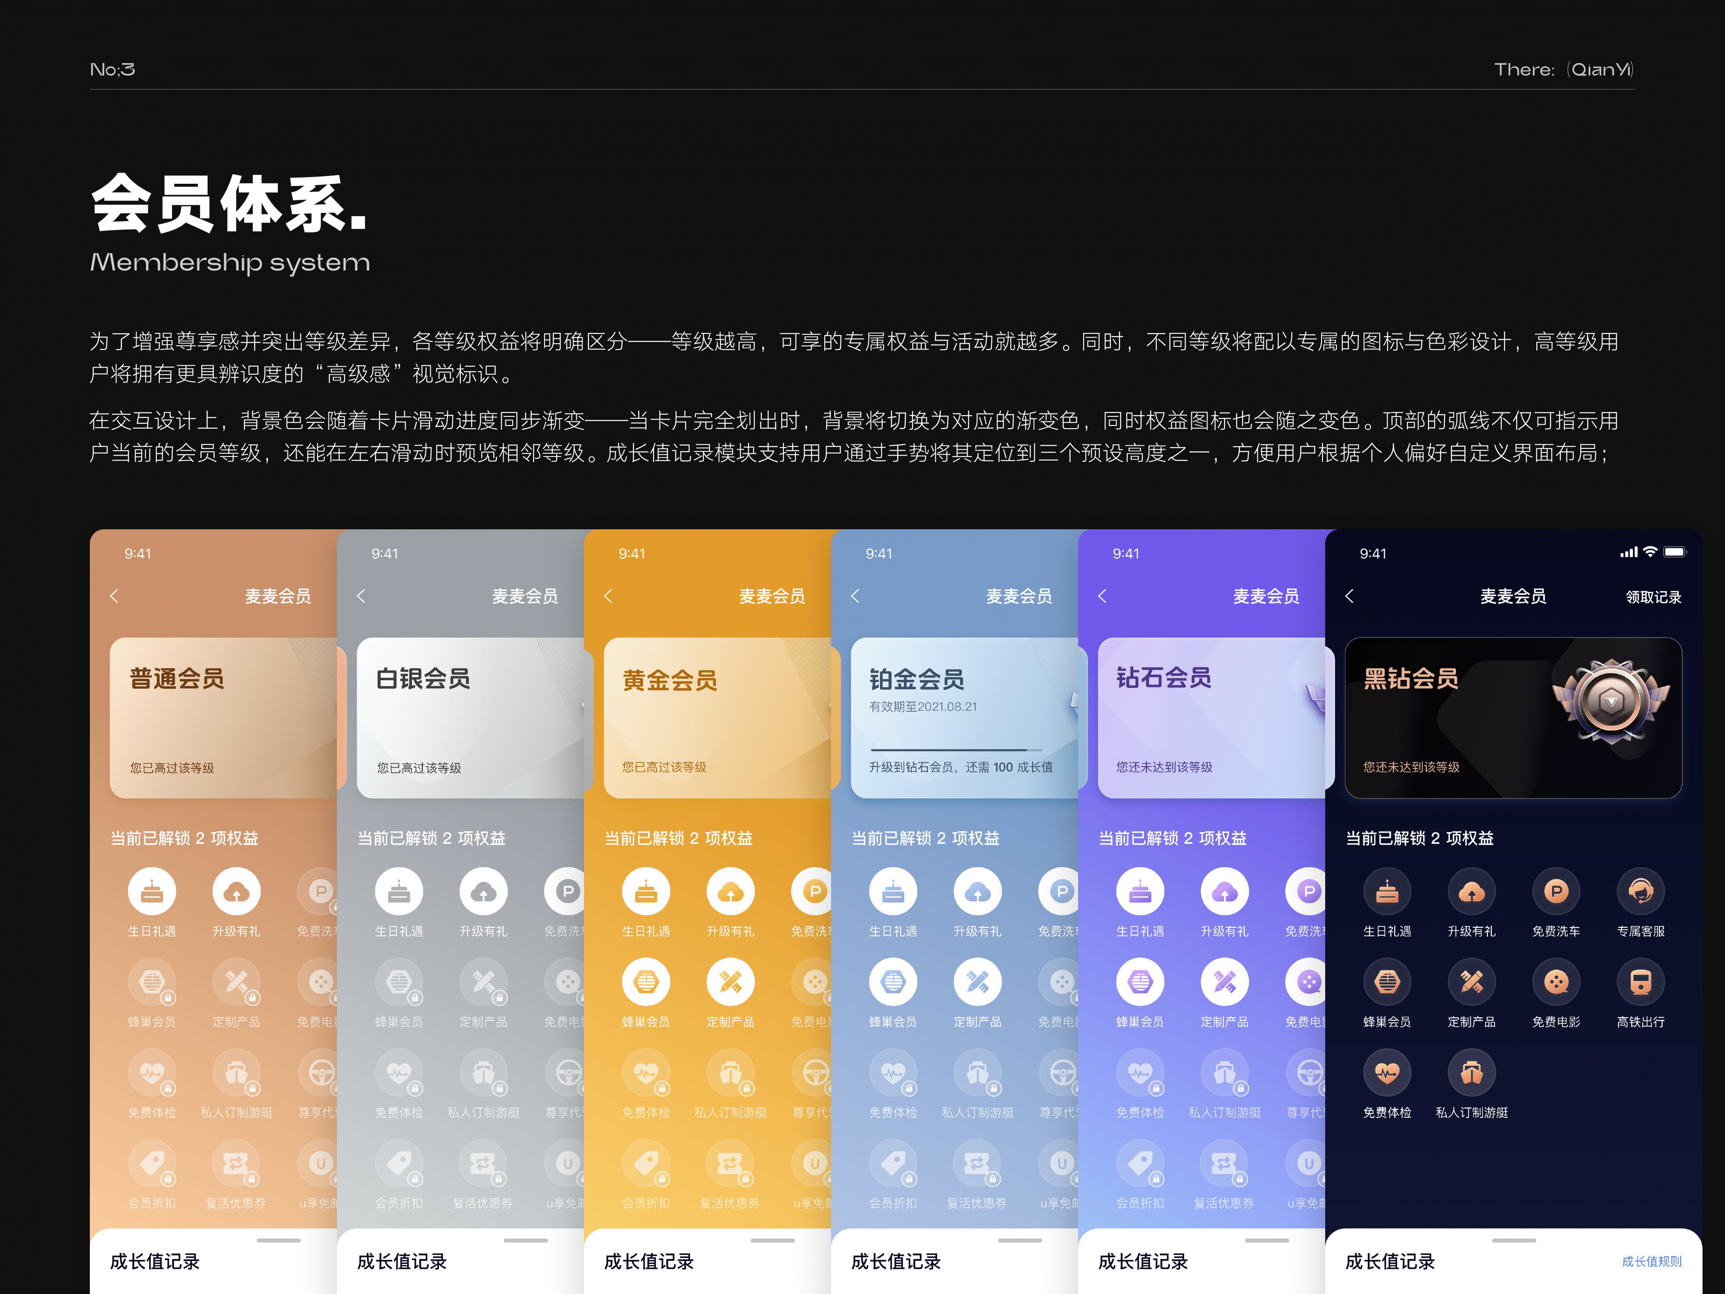
Task: Tap 蜂巢会员 icon in the 钻石会员 screen
Action: [x=1140, y=982]
